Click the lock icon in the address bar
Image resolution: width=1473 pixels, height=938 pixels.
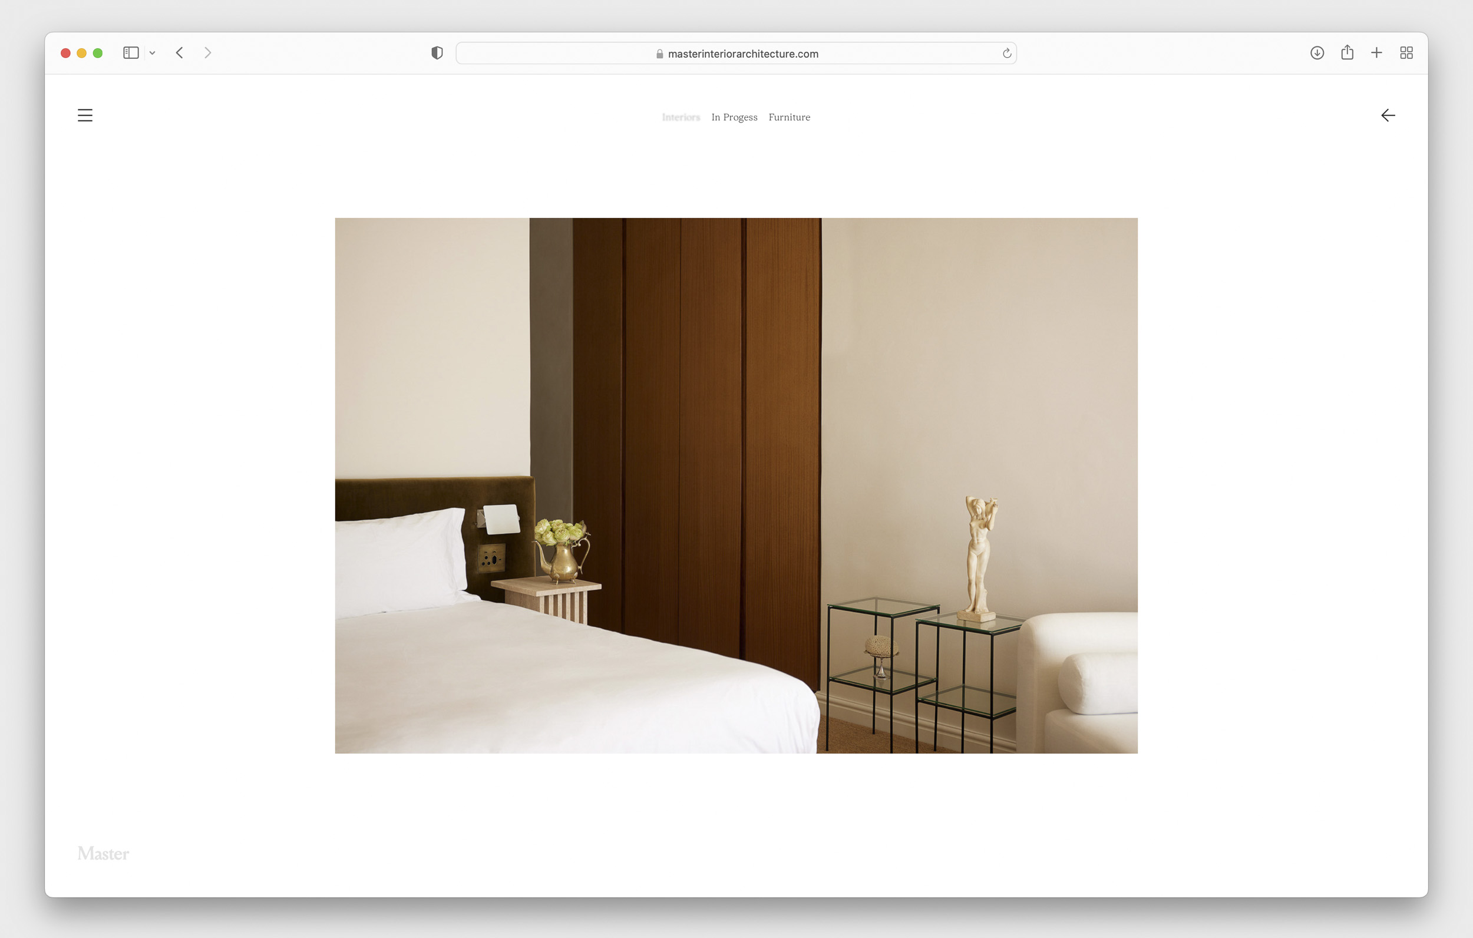(659, 54)
